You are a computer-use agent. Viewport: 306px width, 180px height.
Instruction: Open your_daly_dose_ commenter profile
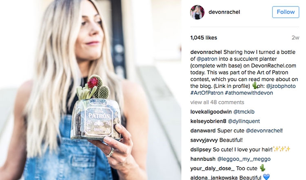click(x=212, y=168)
